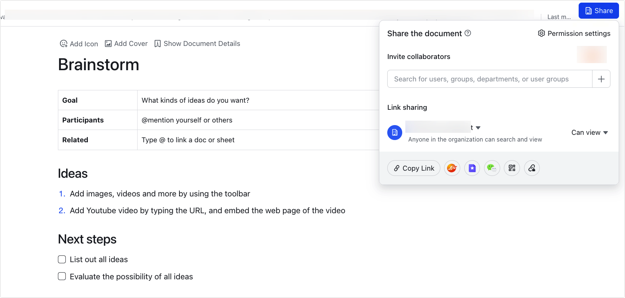The height and width of the screenshot is (298, 625).
Task: Click the Related table cell
Action: (x=98, y=140)
